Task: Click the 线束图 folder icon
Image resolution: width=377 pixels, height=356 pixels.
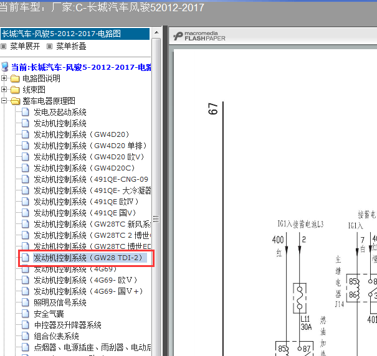Action: pyautogui.click(x=15, y=90)
